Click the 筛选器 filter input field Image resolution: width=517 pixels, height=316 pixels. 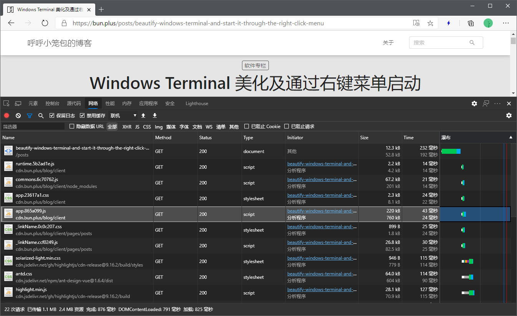33,127
